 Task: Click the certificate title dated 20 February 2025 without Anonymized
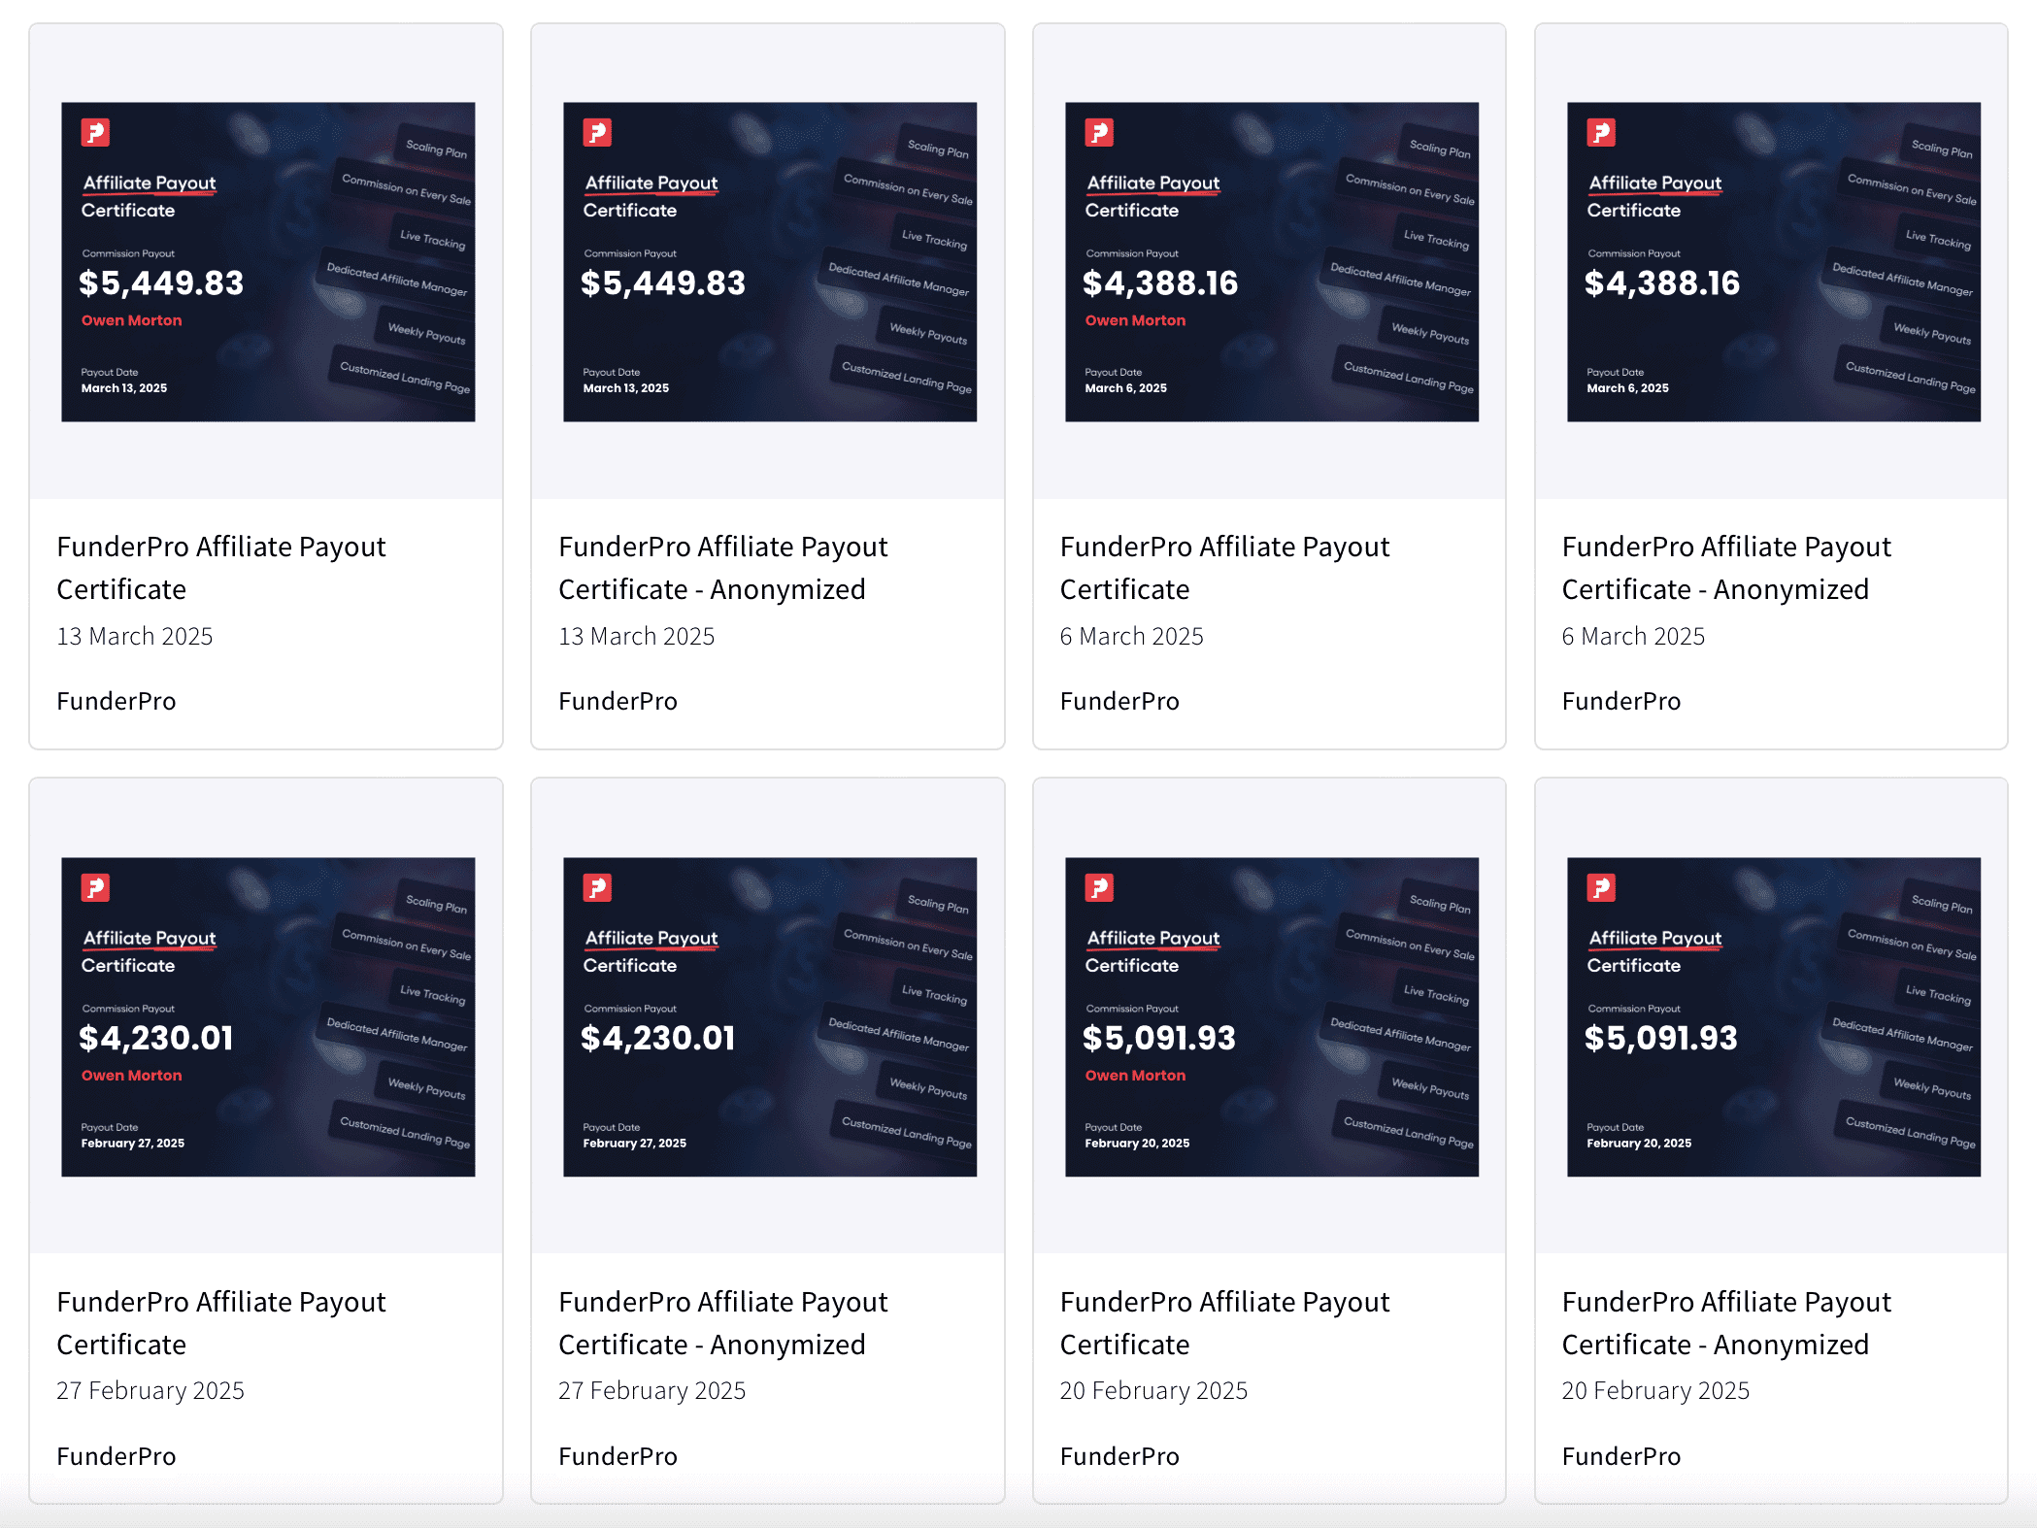(x=1225, y=1323)
